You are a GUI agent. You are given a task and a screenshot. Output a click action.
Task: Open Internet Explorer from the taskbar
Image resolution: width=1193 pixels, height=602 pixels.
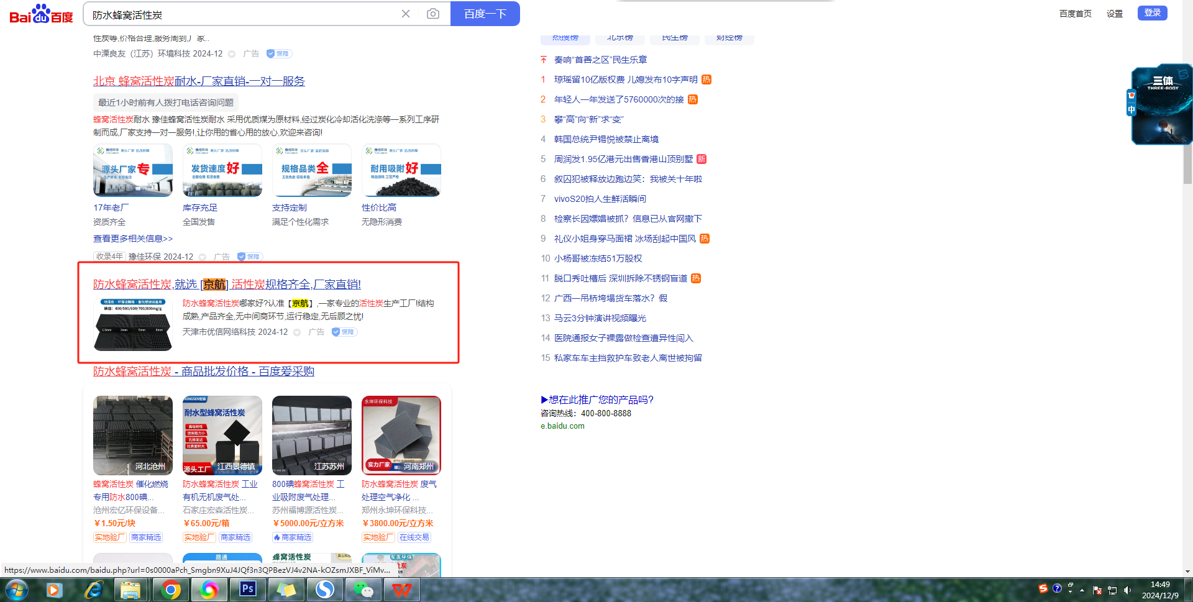(93, 590)
